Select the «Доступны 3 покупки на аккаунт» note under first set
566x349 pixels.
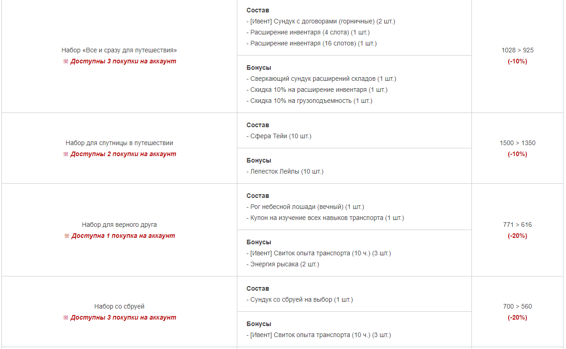click(119, 61)
